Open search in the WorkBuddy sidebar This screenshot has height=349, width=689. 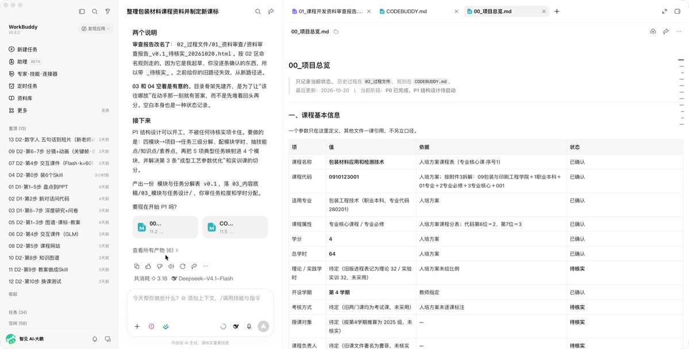[x=94, y=11]
